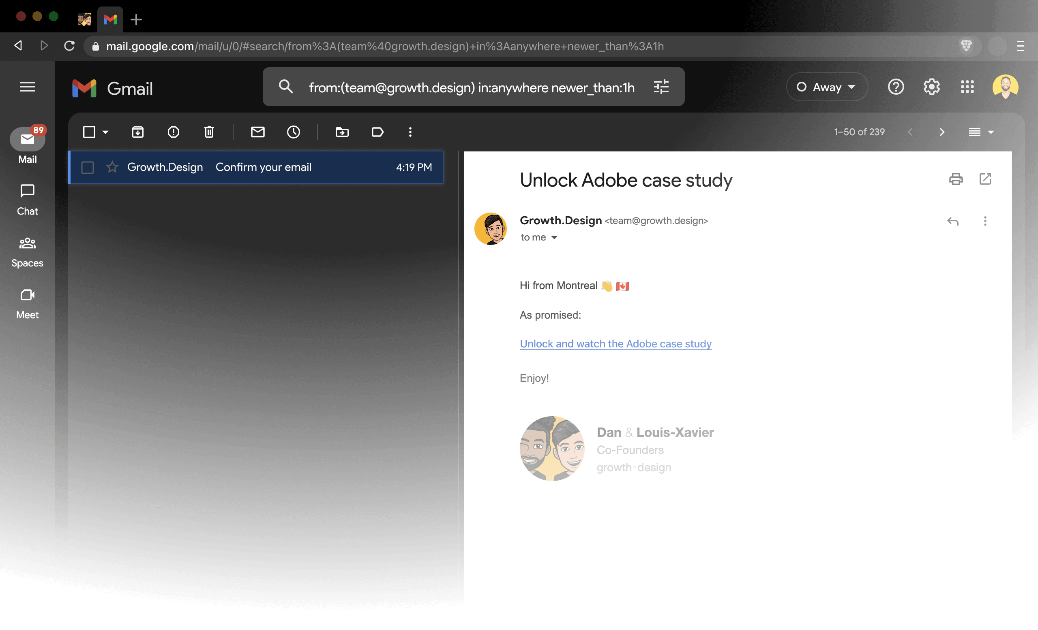
Task: Open the Google account avatar
Action: pos(1005,87)
